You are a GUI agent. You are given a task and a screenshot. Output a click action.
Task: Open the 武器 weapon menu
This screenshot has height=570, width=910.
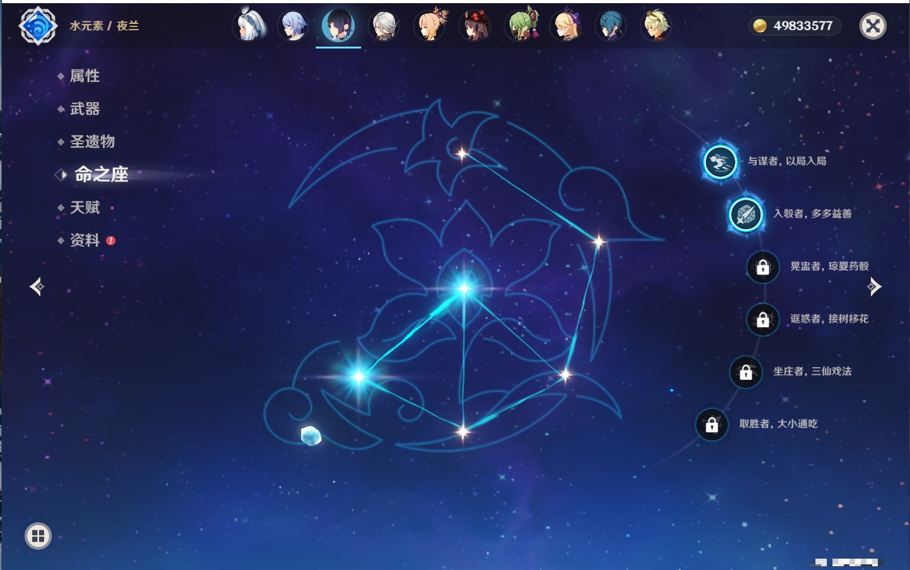(84, 109)
